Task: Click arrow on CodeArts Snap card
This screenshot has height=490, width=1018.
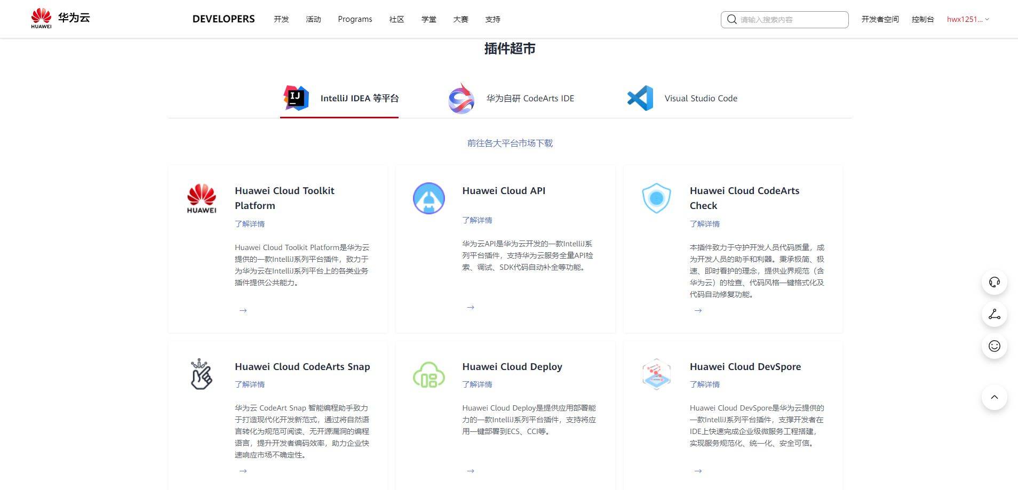Action: 243,471
